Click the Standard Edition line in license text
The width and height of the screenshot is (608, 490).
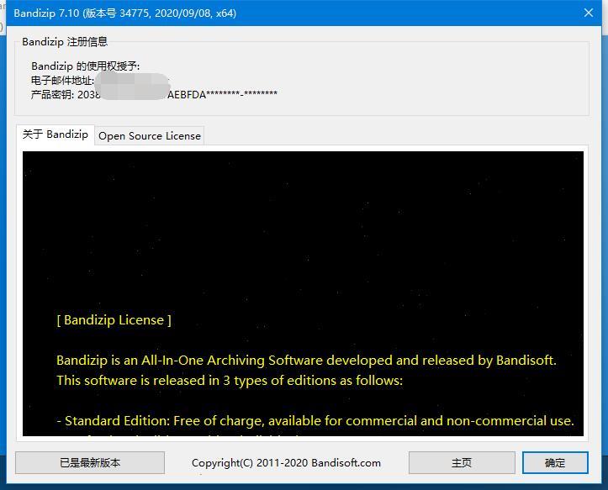tap(315, 420)
